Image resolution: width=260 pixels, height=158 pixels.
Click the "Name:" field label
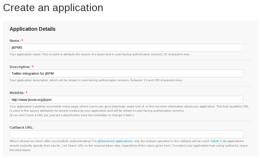click(15, 41)
